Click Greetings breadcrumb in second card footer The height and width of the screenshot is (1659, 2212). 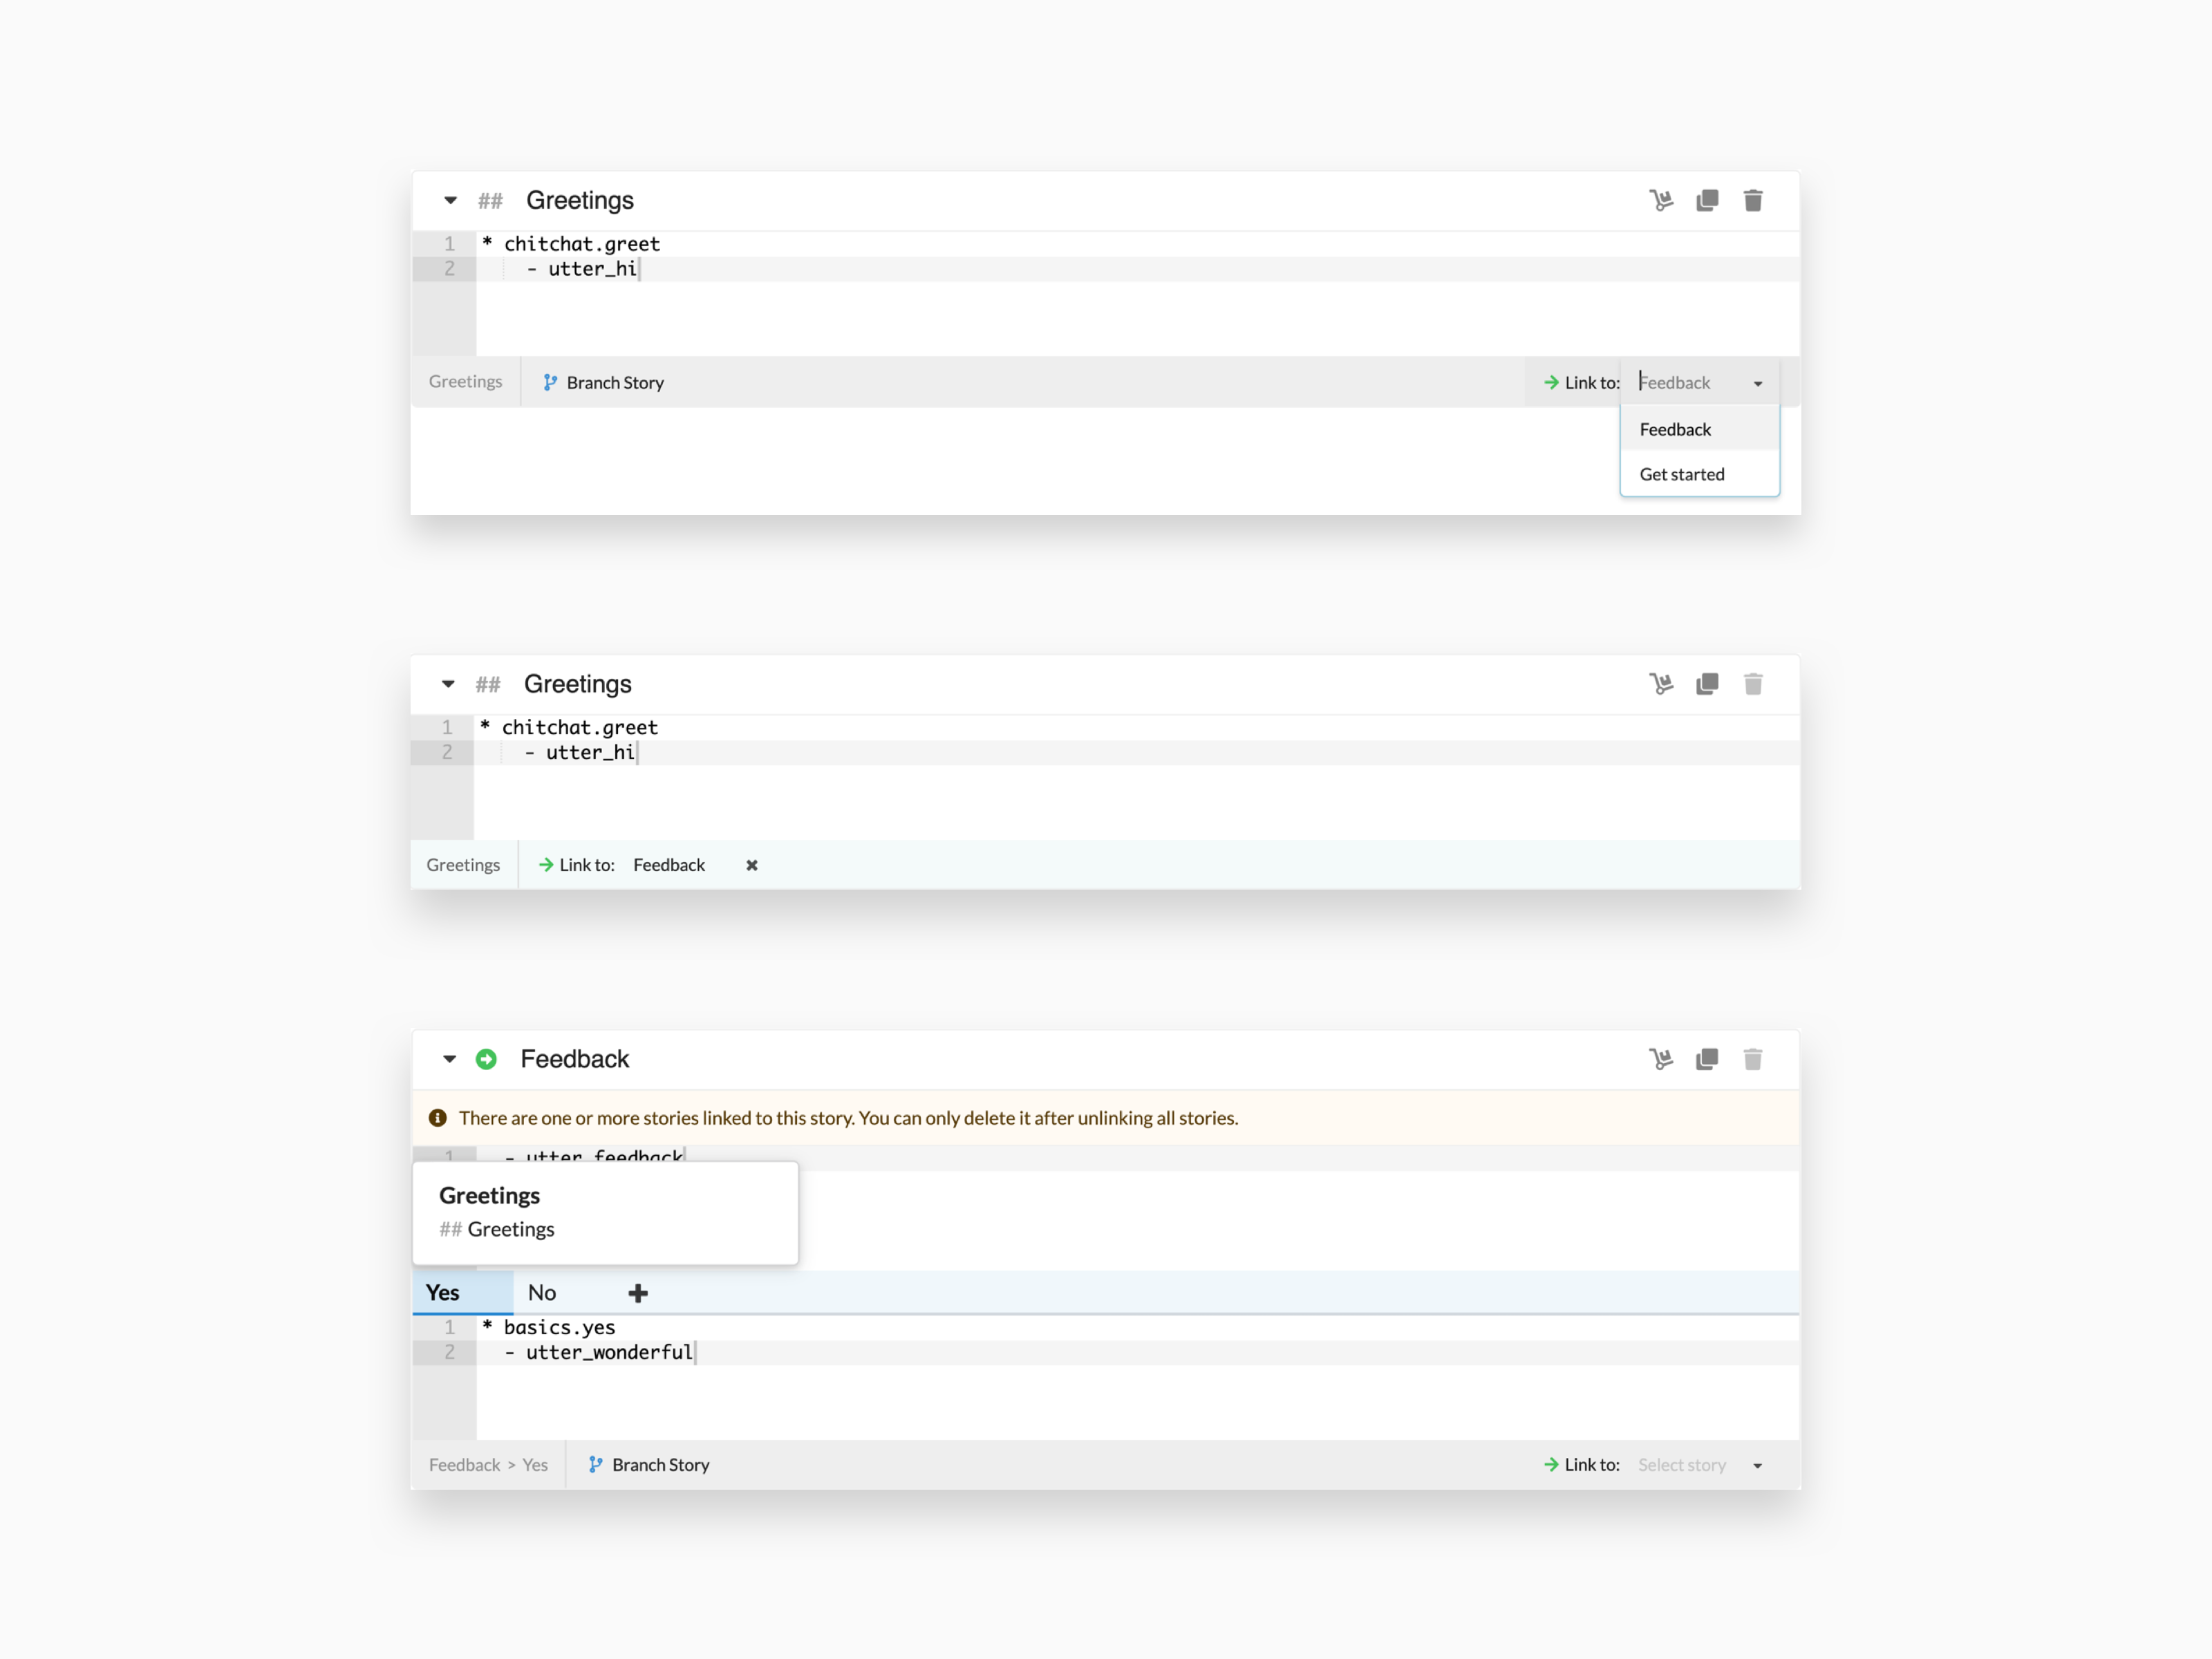pos(463,865)
